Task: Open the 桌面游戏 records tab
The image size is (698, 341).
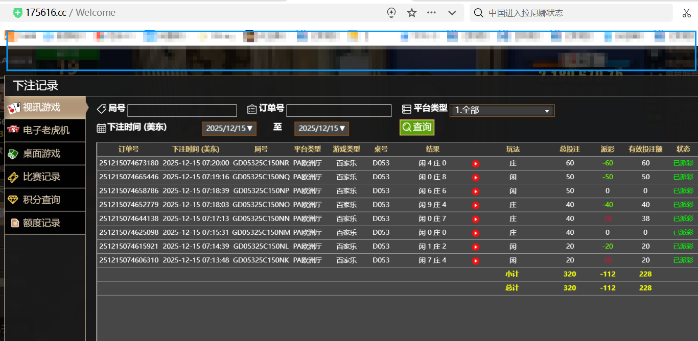Action: tap(45, 154)
